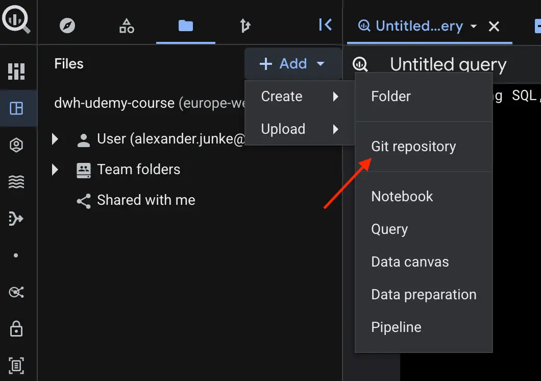Select the Studio layout sidebar icon
541x381 pixels.
[16, 108]
